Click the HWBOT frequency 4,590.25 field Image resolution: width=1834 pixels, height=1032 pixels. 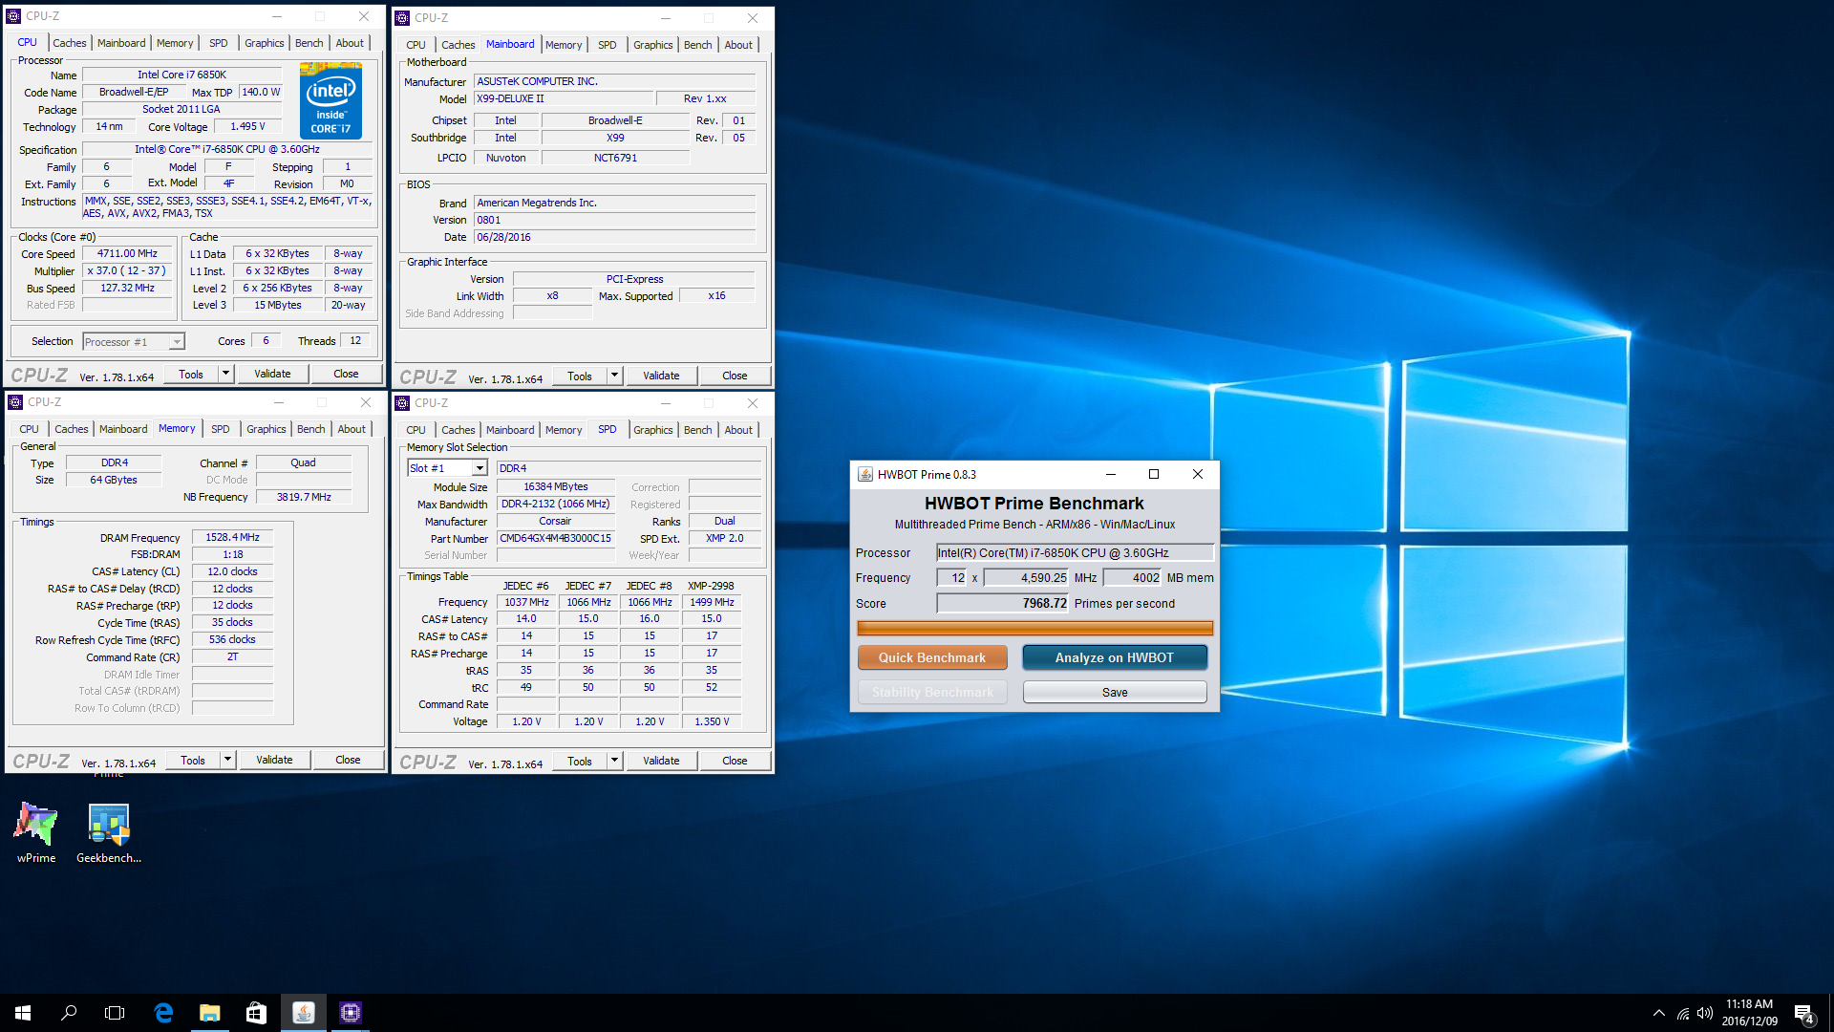(1027, 577)
